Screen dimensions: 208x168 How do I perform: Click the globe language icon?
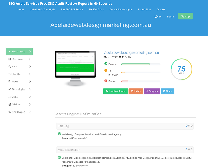156,17
